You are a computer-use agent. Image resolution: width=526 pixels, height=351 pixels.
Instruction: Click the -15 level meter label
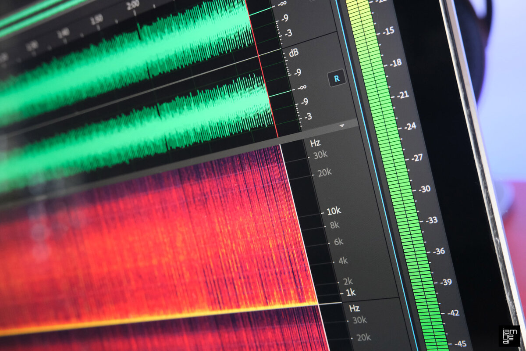click(x=388, y=31)
